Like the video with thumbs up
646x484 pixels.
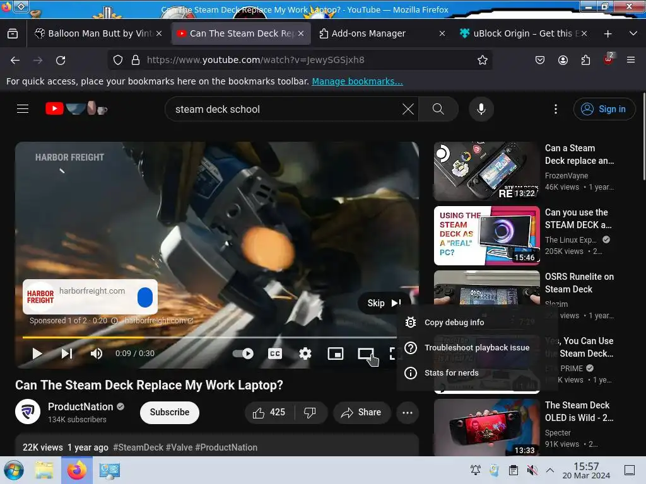tap(270, 412)
